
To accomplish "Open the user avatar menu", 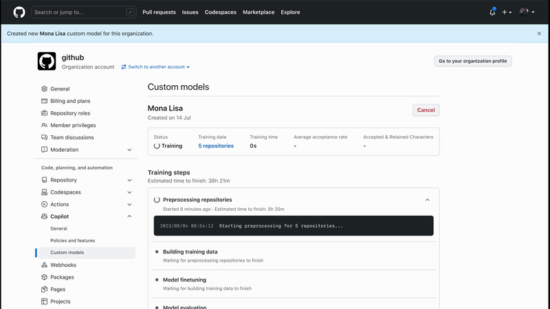I will point(527,12).
